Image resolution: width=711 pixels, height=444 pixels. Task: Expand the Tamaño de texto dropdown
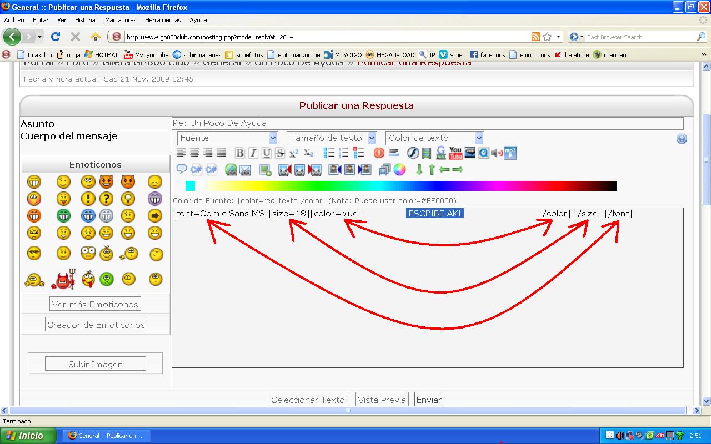(x=332, y=138)
